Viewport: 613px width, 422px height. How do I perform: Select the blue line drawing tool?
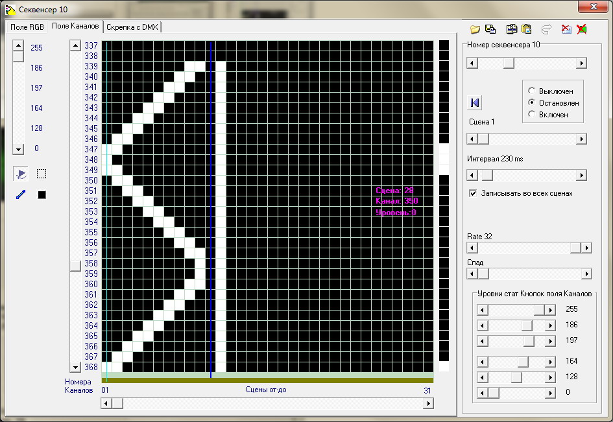[x=21, y=194]
